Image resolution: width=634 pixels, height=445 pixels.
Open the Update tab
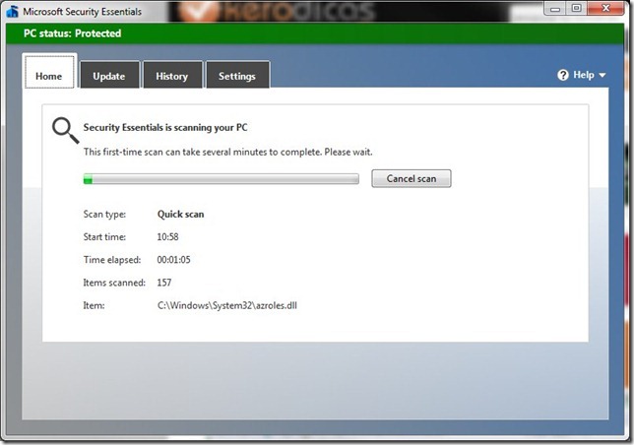109,75
